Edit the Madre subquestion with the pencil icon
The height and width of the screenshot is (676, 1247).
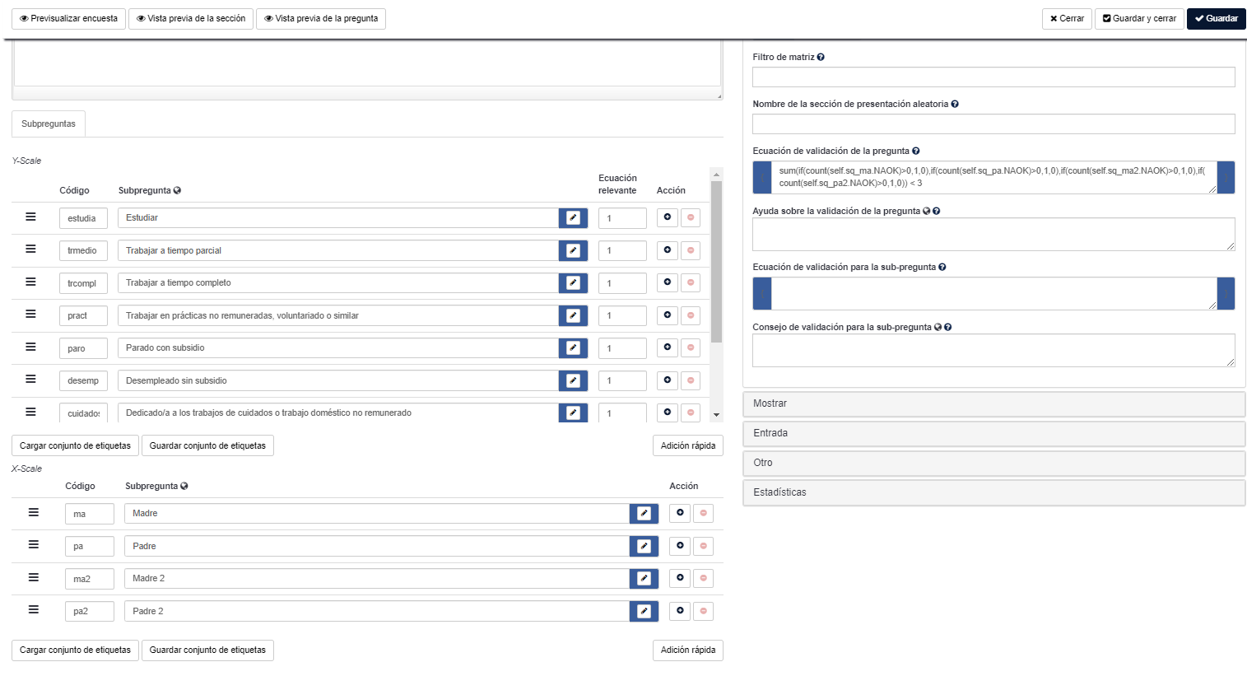tap(644, 514)
